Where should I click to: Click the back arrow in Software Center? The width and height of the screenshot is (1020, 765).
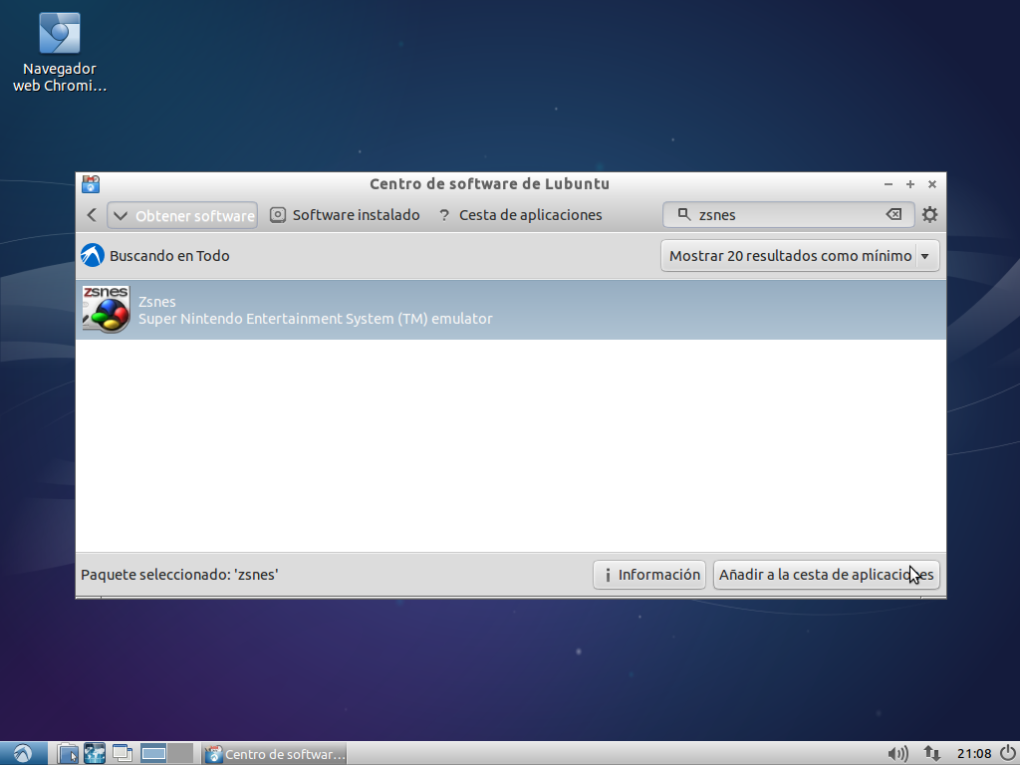(x=92, y=215)
